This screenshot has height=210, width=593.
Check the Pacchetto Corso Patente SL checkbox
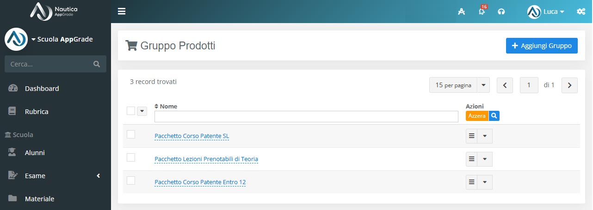(131, 134)
